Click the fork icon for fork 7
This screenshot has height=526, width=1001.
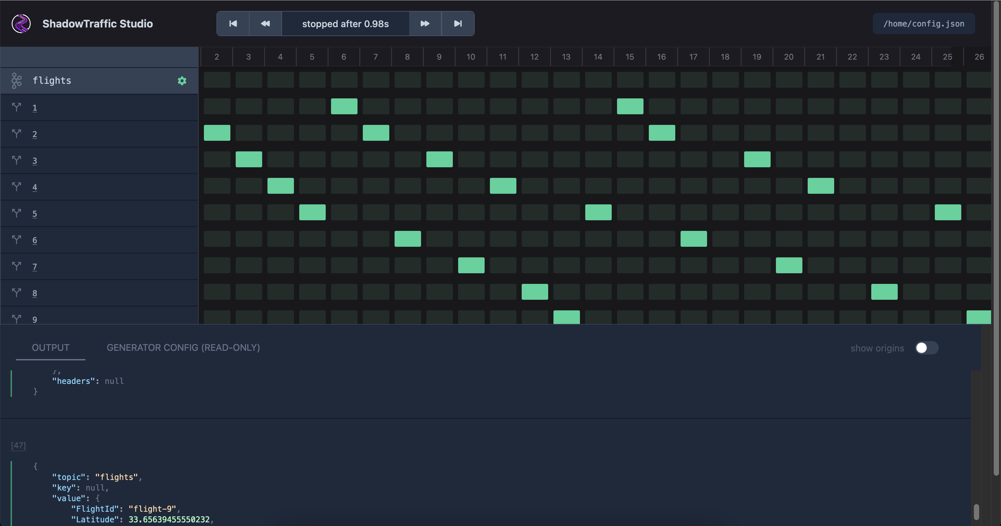click(16, 266)
